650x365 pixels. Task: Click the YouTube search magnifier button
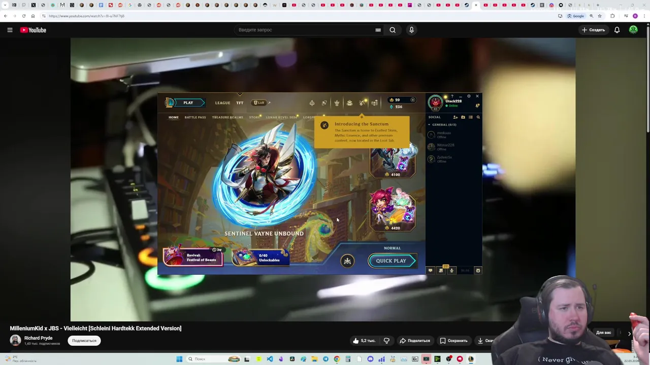point(393,30)
